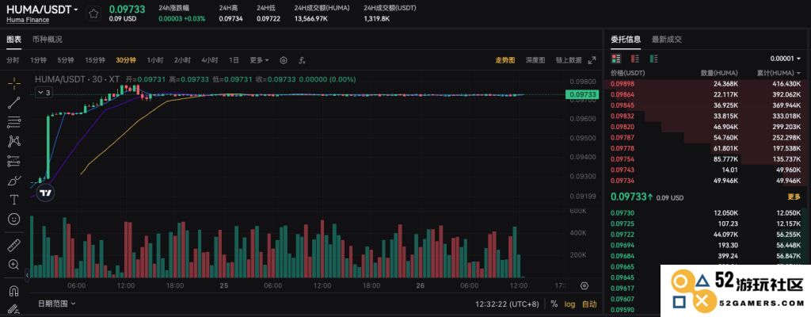Select the 1日 timeframe

(x=234, y=60)
